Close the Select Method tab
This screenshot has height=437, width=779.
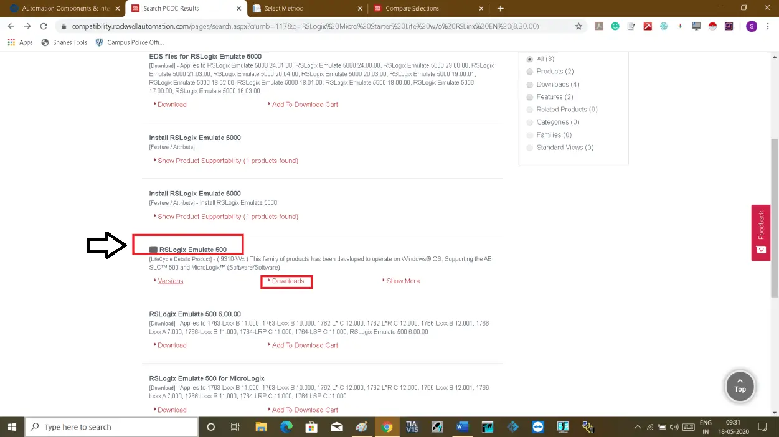point(359,9)
